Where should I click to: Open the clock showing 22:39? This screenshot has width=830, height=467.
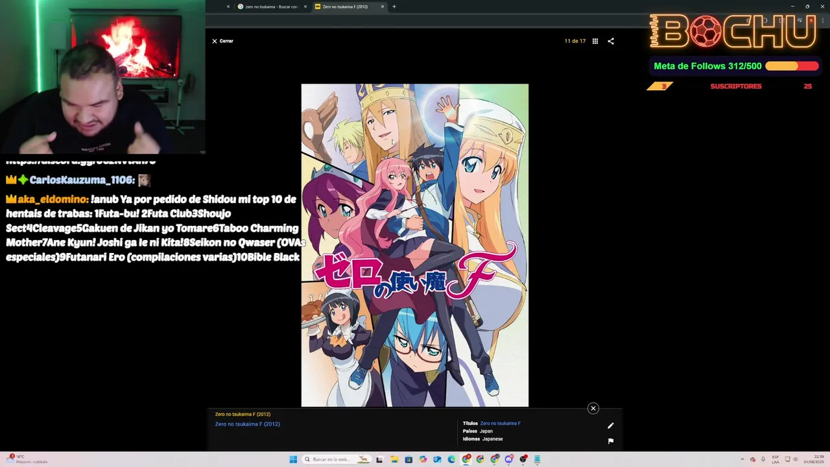tap(814, 460)
